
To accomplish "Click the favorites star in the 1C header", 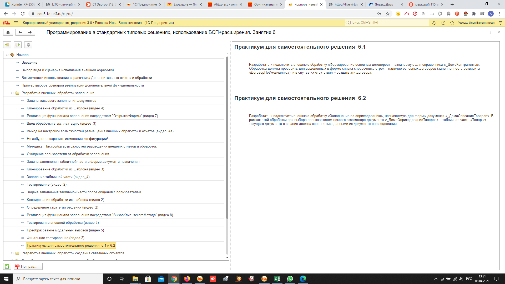I will tap(452, 23).
